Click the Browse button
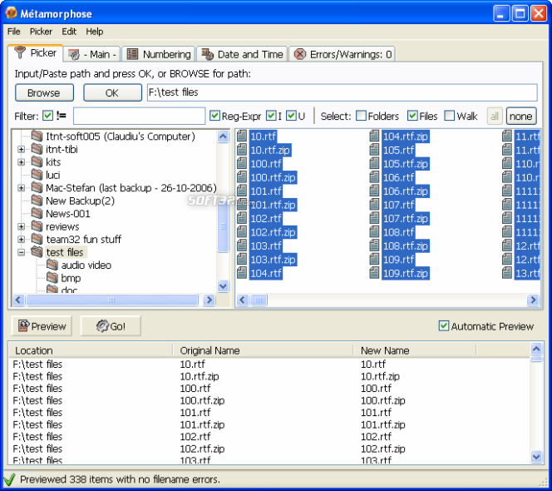 pyautogui.click(x=44, y=92)
